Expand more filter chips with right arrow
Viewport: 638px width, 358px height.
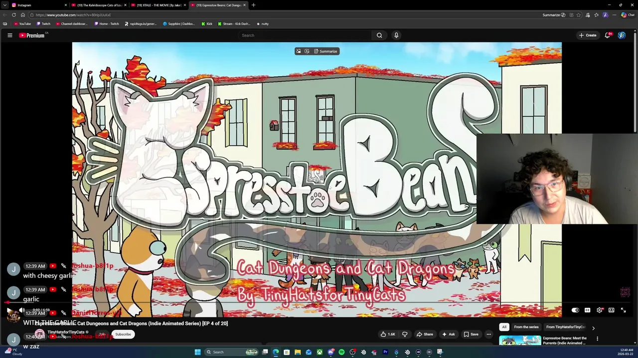[593, 328]
